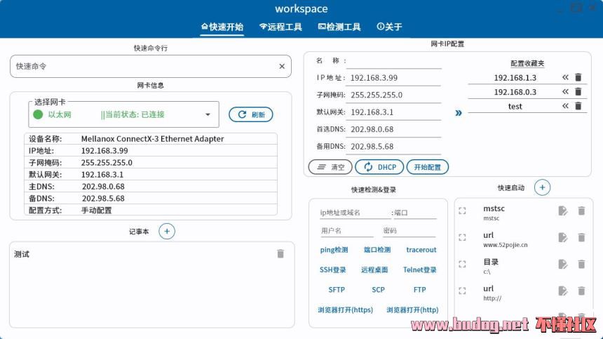Open the 关于 tab
603x339 pixels.
tap(389, 27)
